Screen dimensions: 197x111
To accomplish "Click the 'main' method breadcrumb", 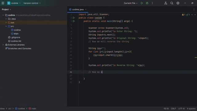I will tap(32, 109).
